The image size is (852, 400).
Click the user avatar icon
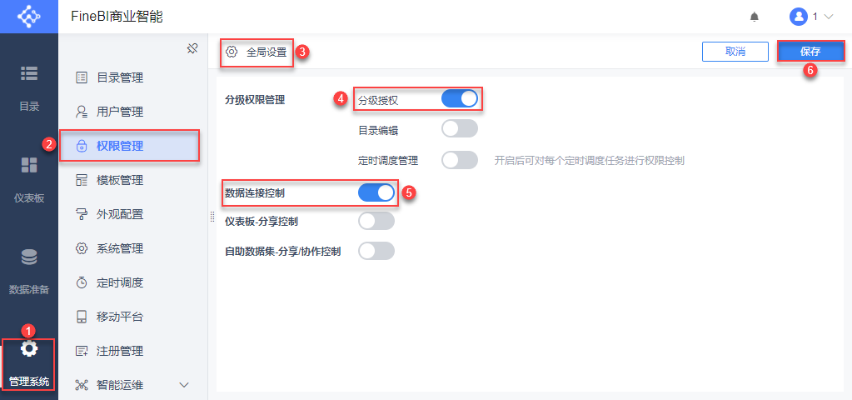(799, 17)
